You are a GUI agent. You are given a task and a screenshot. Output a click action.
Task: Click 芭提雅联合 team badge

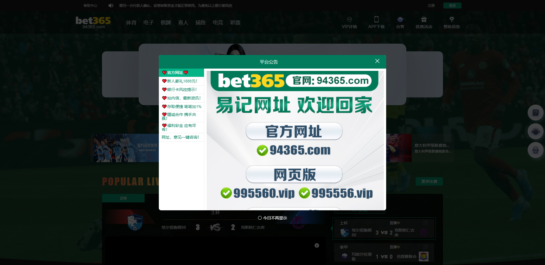(x=424, y=256)
